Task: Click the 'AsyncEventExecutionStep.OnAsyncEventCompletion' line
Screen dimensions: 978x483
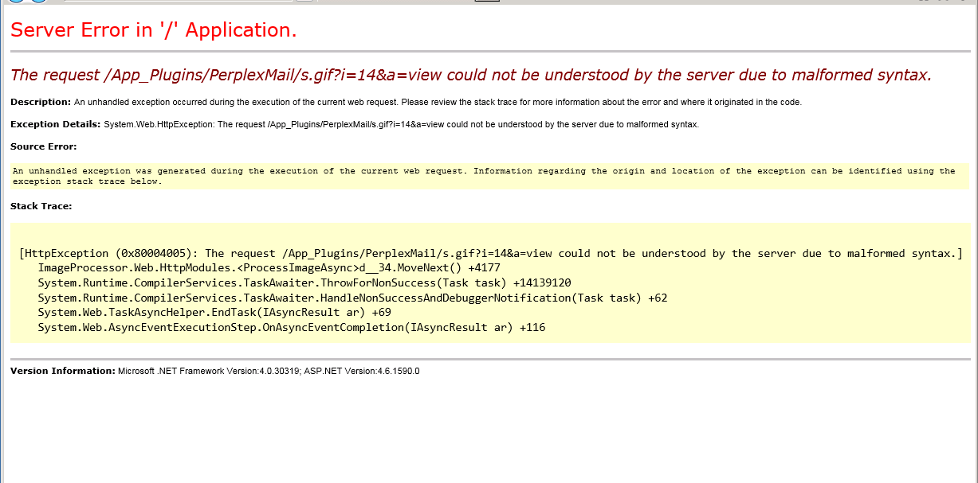Action: (x=292, y=328)
